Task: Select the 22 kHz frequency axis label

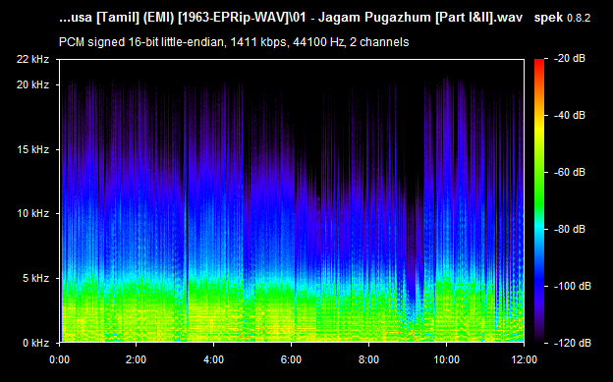Action: 32,59
